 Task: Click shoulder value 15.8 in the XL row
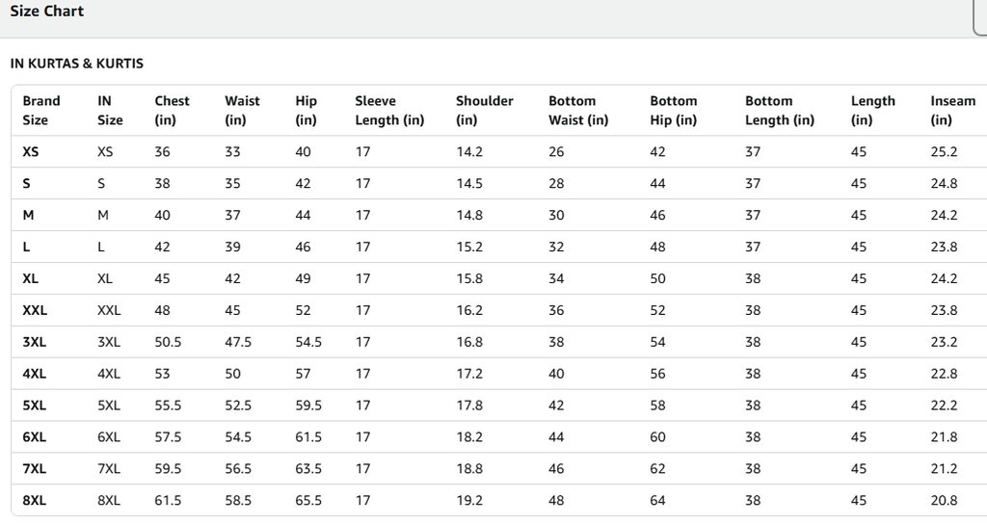tap(469, 278)
